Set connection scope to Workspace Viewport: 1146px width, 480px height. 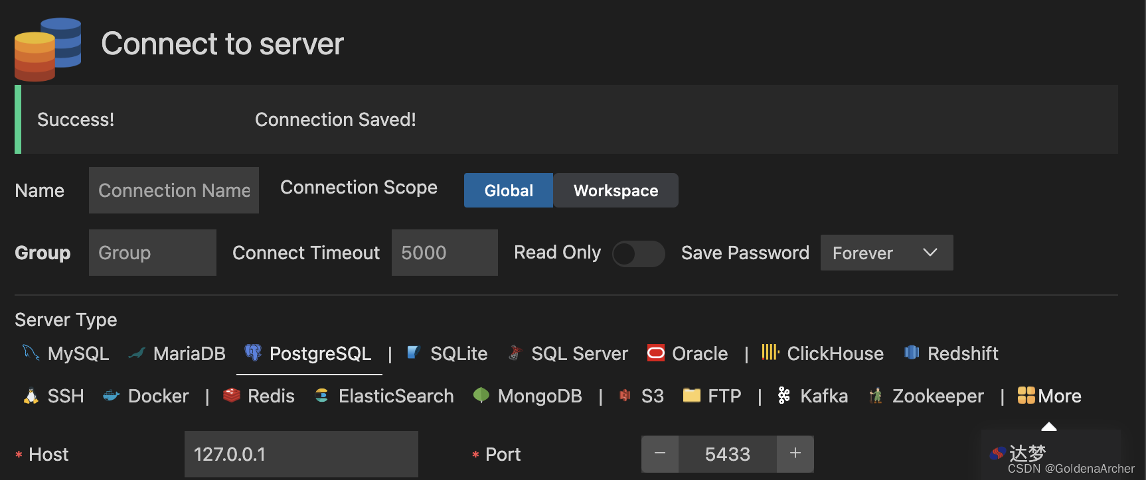click(615, 190)
